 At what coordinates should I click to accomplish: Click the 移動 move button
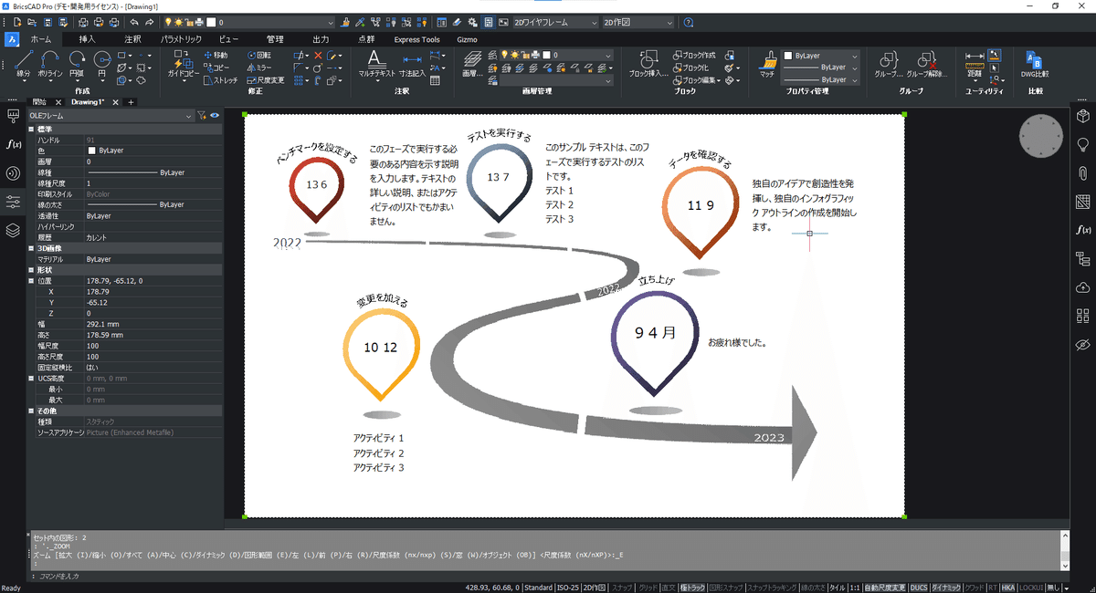(216, 55)
